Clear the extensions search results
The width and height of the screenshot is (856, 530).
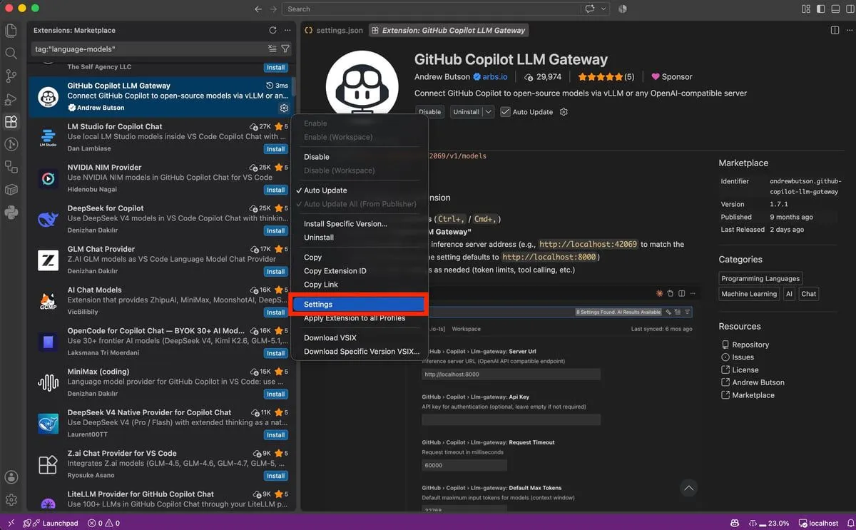tap(272, 49)
